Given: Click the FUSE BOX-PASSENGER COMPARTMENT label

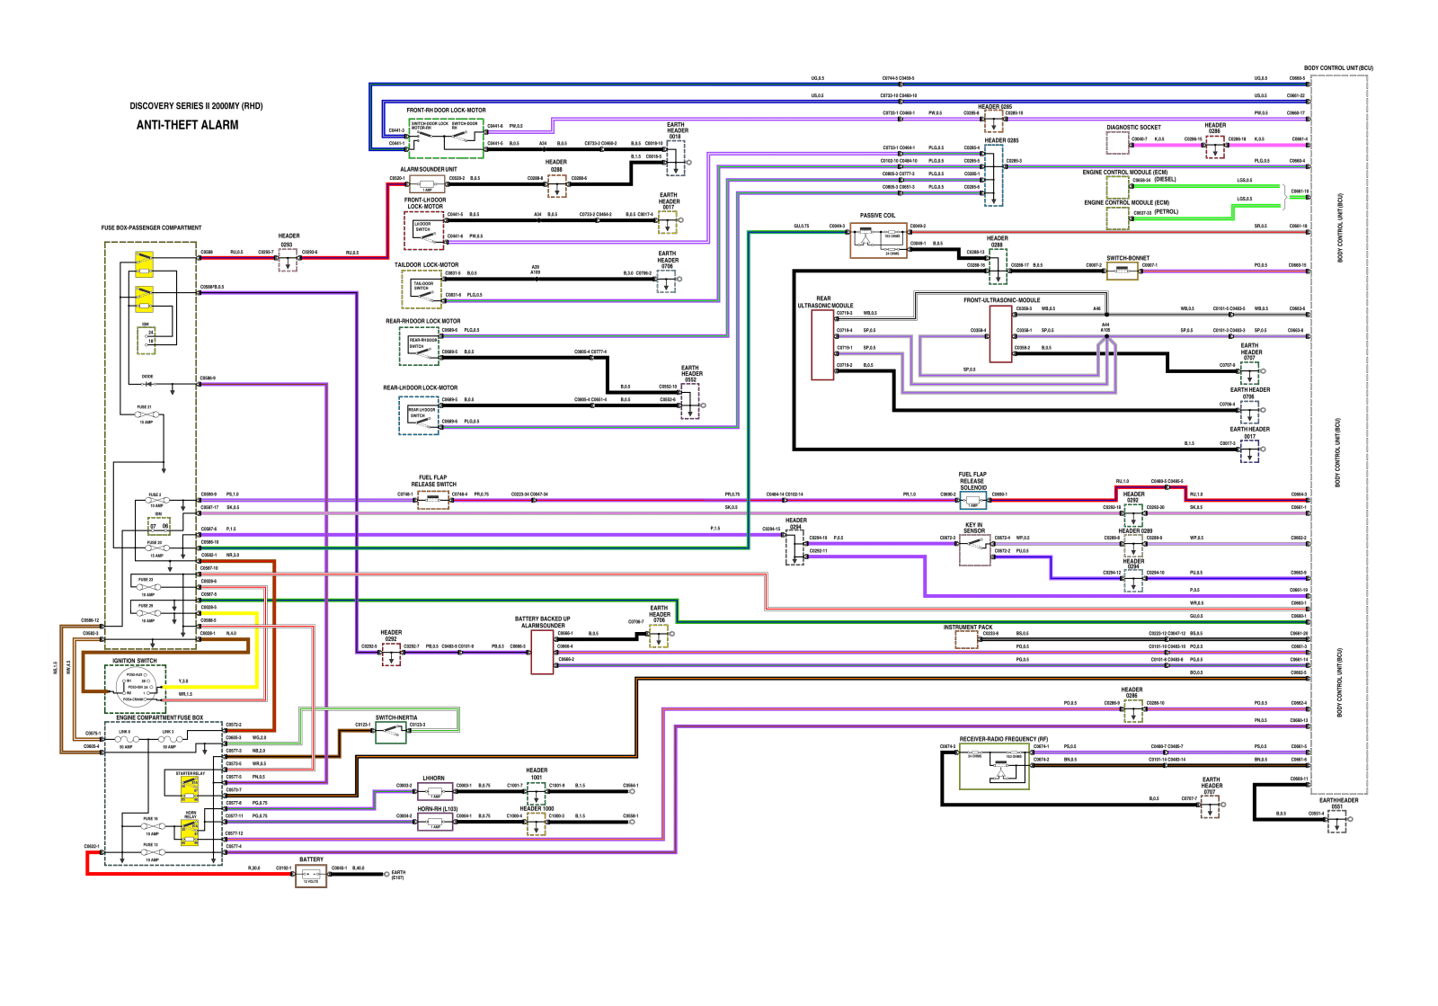Looking at the screenshot, I should 151,228.
